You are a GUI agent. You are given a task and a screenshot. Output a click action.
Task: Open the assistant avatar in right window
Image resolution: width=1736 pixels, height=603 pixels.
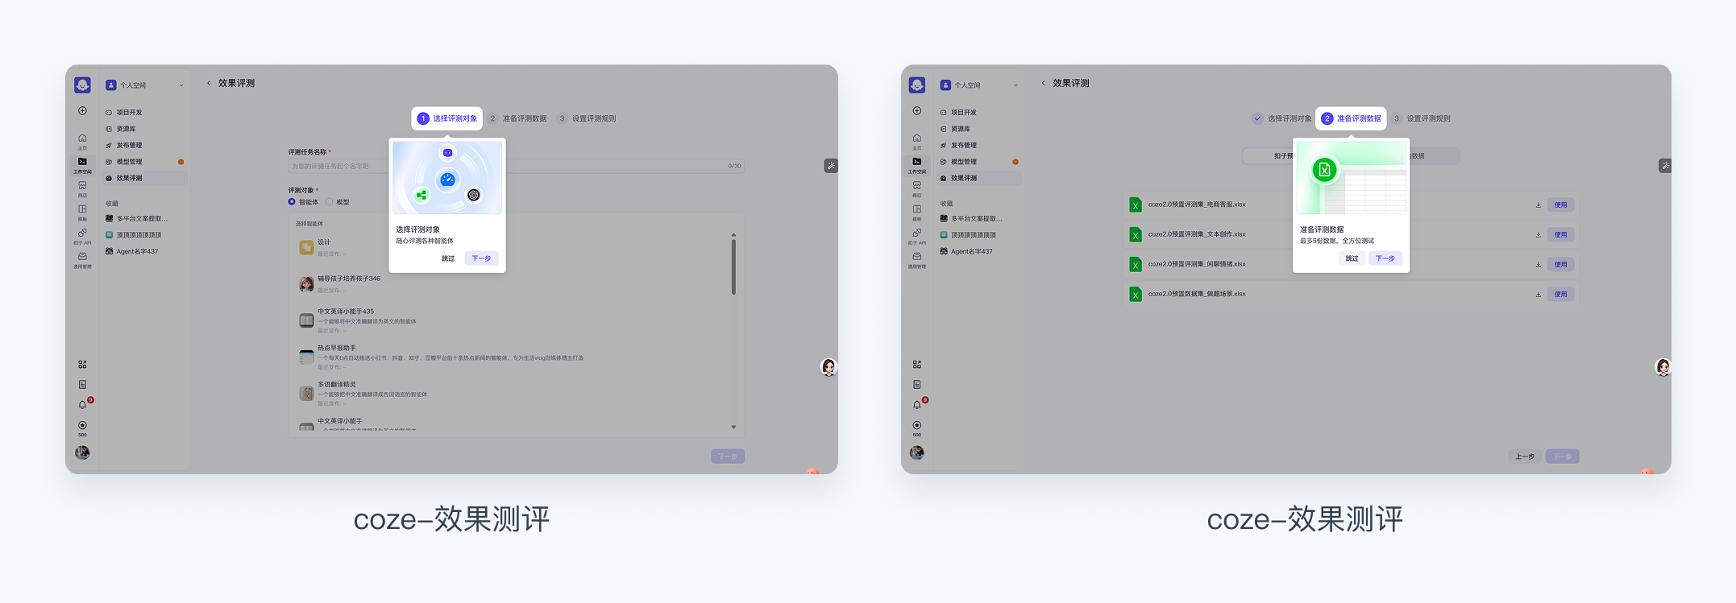coord(1663,367)
